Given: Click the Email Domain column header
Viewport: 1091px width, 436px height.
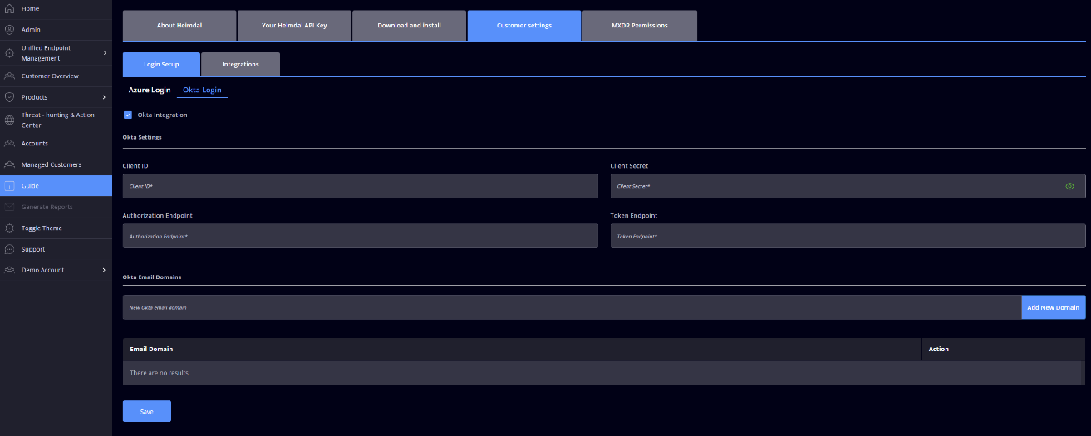Looking at the screenshot, I should [x=522, y=349].
